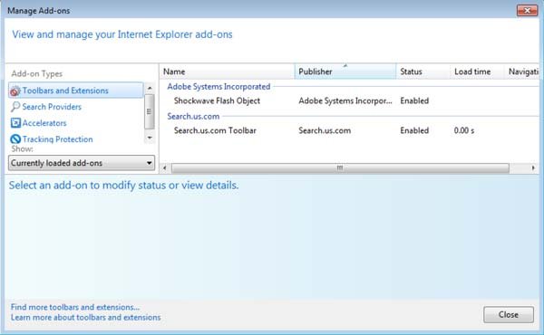Click the Search Providers magnifier icon
Viewport: 544px width, 335px height.
tap(15, 107)
